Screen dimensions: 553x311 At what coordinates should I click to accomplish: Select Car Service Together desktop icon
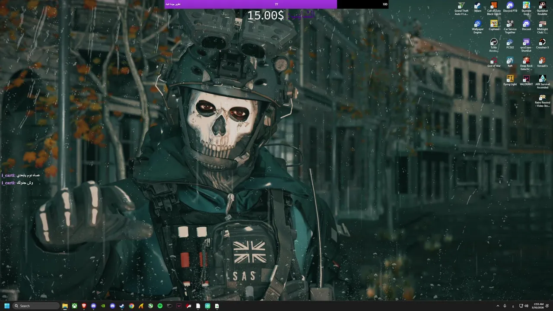click(x=510, y=27)
